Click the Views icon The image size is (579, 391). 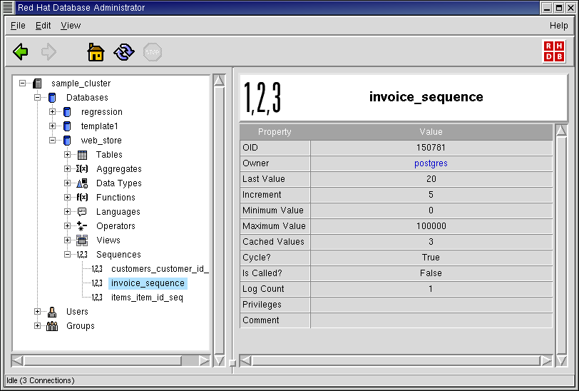pyautogui.click(x=82, y=240)
